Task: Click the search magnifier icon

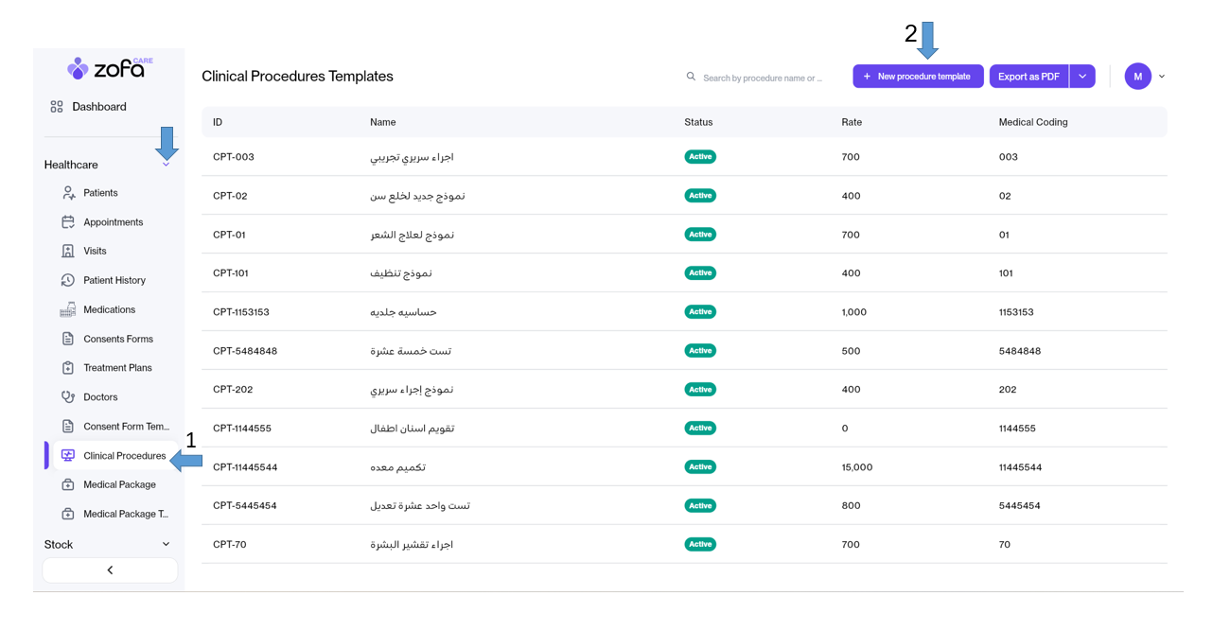Action: click(691, 77)
